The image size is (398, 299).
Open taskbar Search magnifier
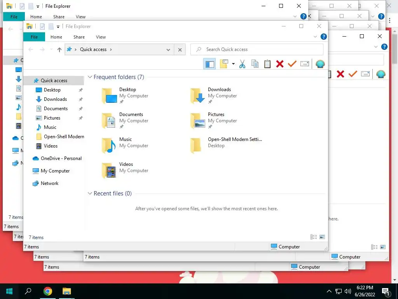28,291
